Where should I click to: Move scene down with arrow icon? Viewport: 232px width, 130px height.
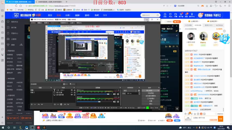click(42, 104)
